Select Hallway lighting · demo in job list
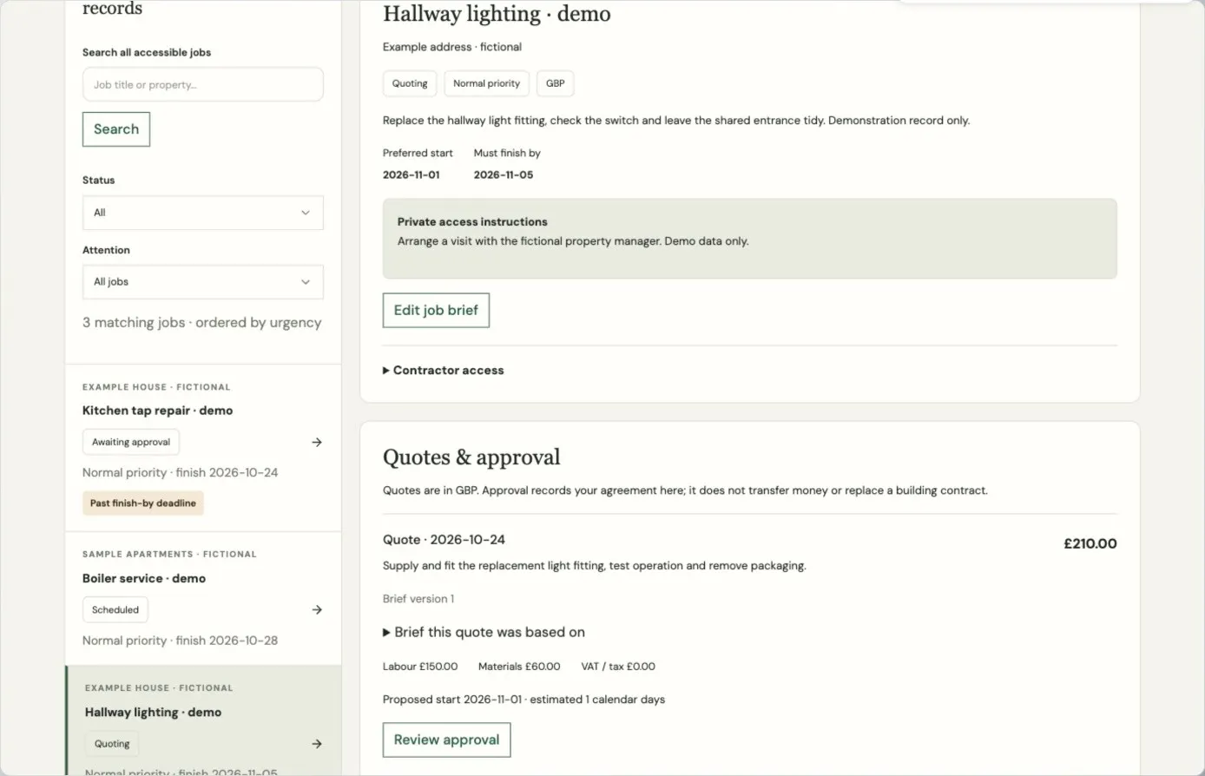The width and height of the screenshot is (1205, 776). click(153, 712)
